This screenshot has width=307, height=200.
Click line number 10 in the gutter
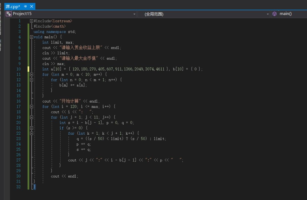tap(18, 69)
